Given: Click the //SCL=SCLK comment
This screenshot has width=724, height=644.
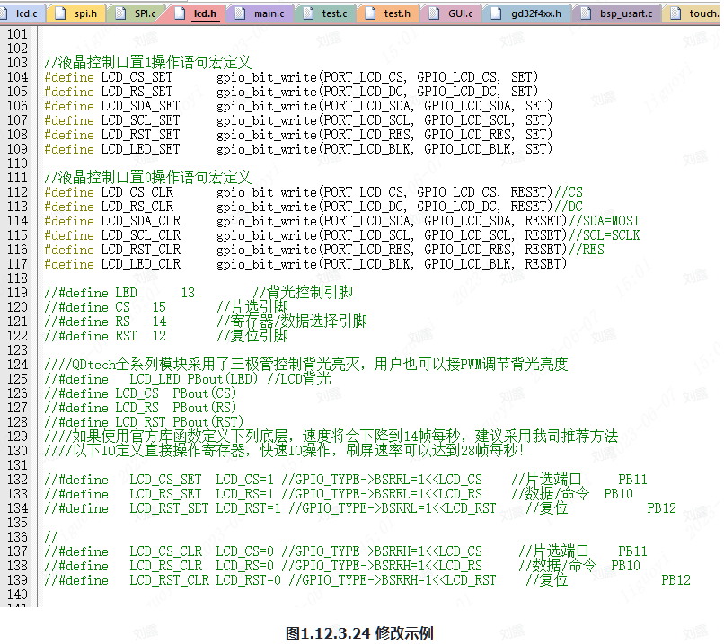Looking at the screenshot, I should pyautogui.click(x=604, y=235).
